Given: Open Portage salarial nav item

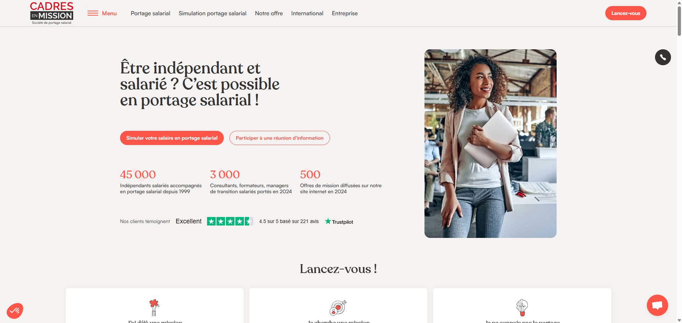Looking at the screenshot, I should click(150, 13).
